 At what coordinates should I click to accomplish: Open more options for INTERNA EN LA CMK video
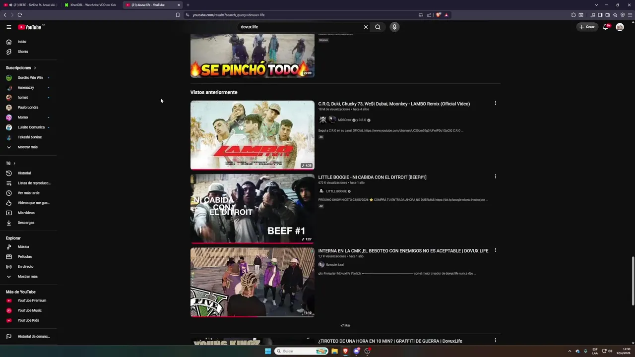pyautogui.click(x=495, y=250)
